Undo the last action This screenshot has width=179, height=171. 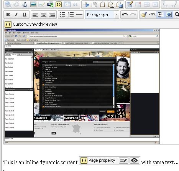tap(125, 15)
